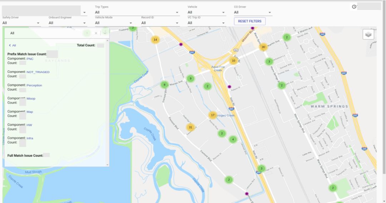The height and width of the screenshot is (203, 386).
Task: Click the yellow cluster marker labeled 17
Action: (213, 115)
